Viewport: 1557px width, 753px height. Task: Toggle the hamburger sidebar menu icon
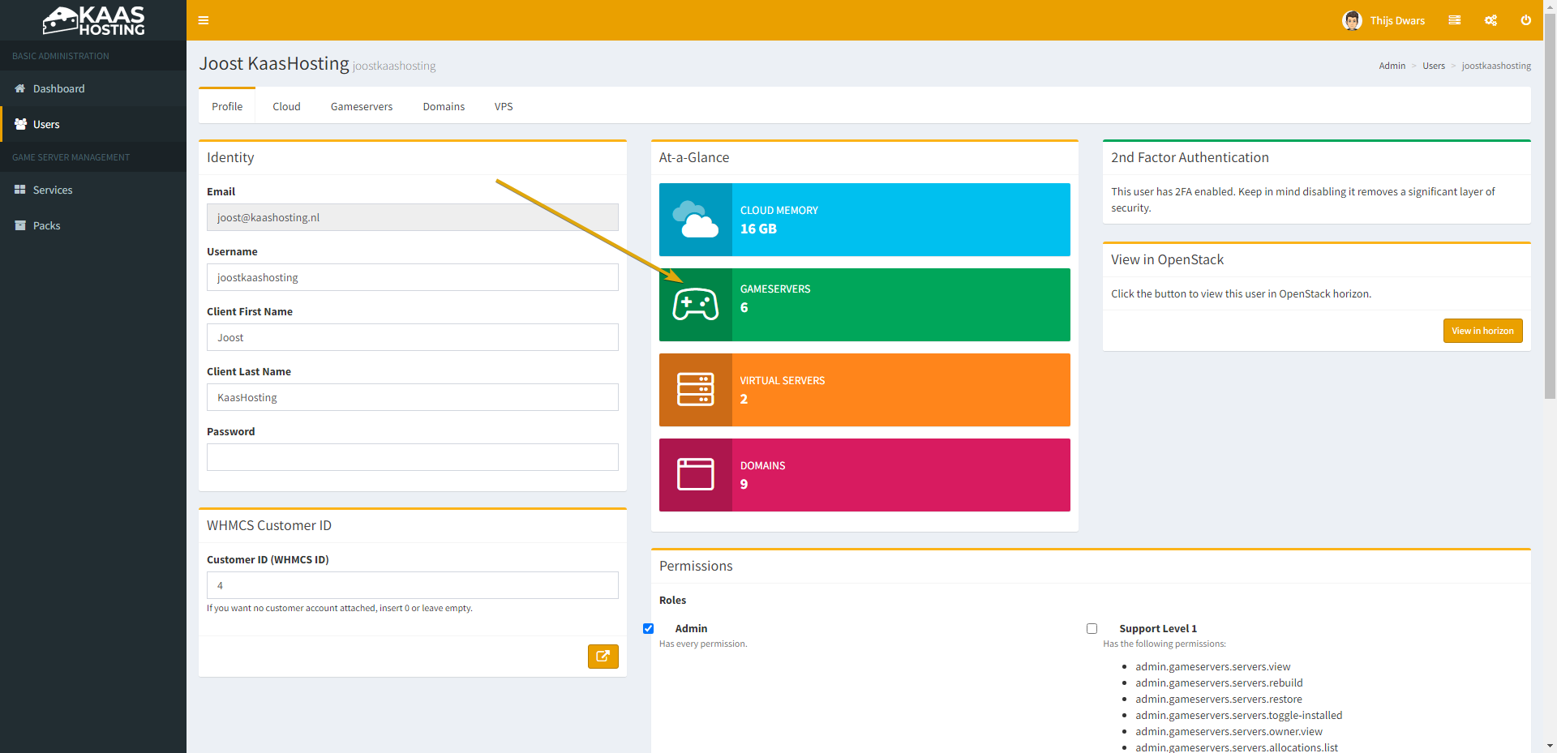pyautogui.click(x=204, y=20)
